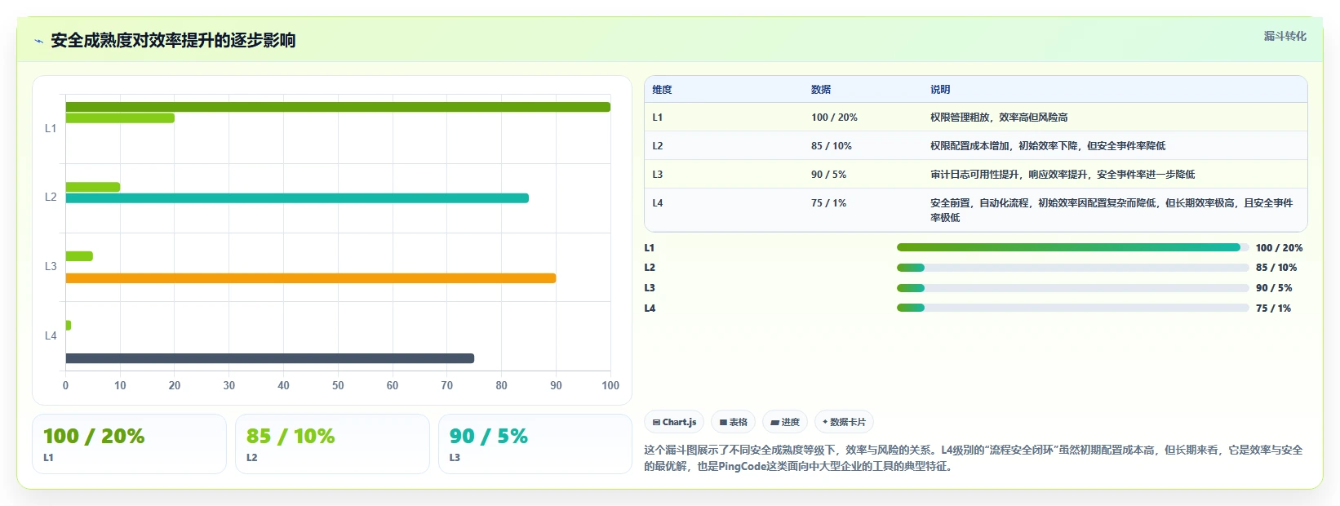The image size is (1340, 506).
Task: Click the chart y-axis label L2
Action: tap(51, 198)
